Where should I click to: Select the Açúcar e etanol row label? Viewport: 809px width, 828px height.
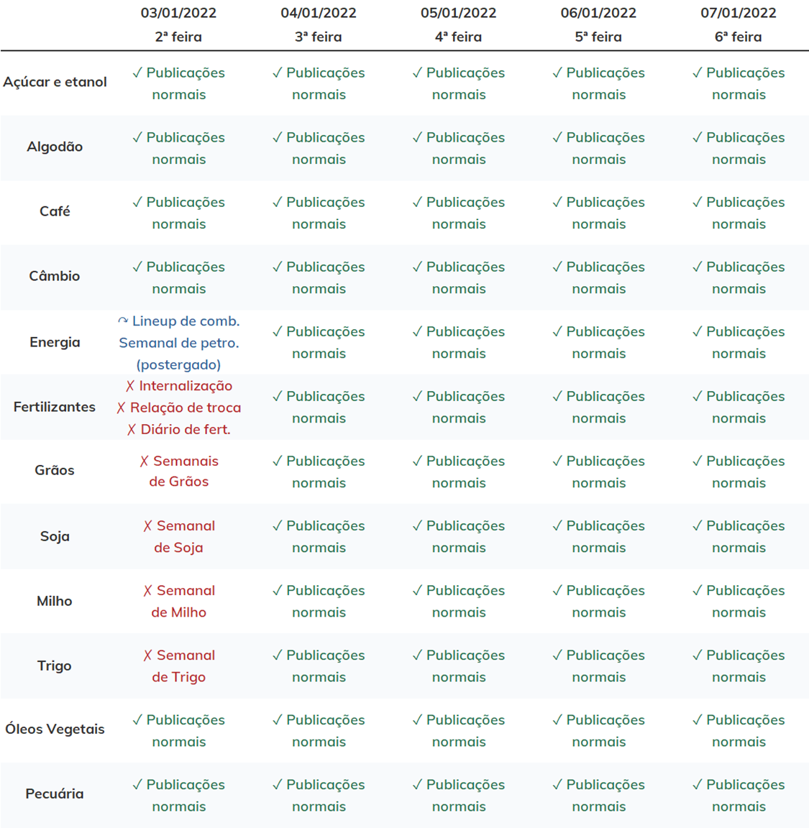tap(55, 82)
